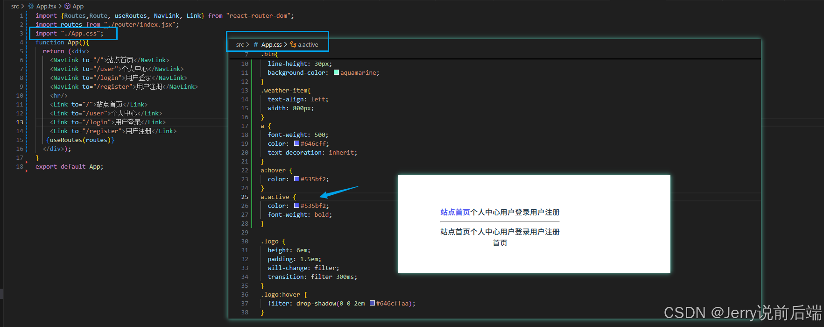Click the #535bf2 swatch under a.active
Image resolution: width=824 pixels, height=327 pixels.
pyautogui.click(x=296, y=206)
